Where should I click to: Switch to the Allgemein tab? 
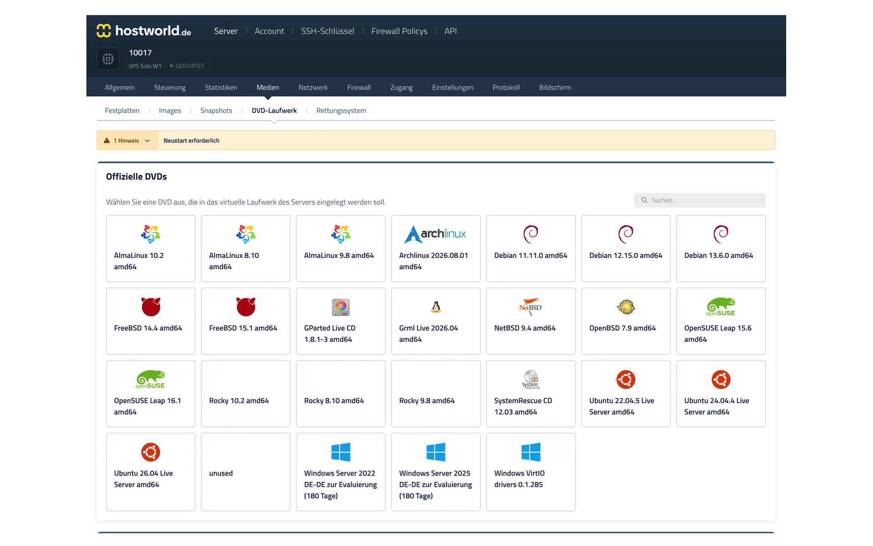[120, 87]
